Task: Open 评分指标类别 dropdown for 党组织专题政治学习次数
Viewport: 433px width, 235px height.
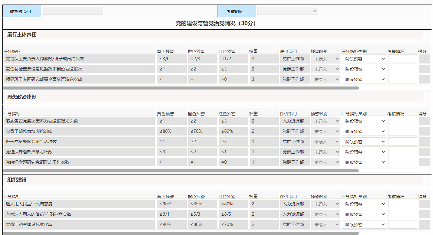Action: click(x=364, y=152)
